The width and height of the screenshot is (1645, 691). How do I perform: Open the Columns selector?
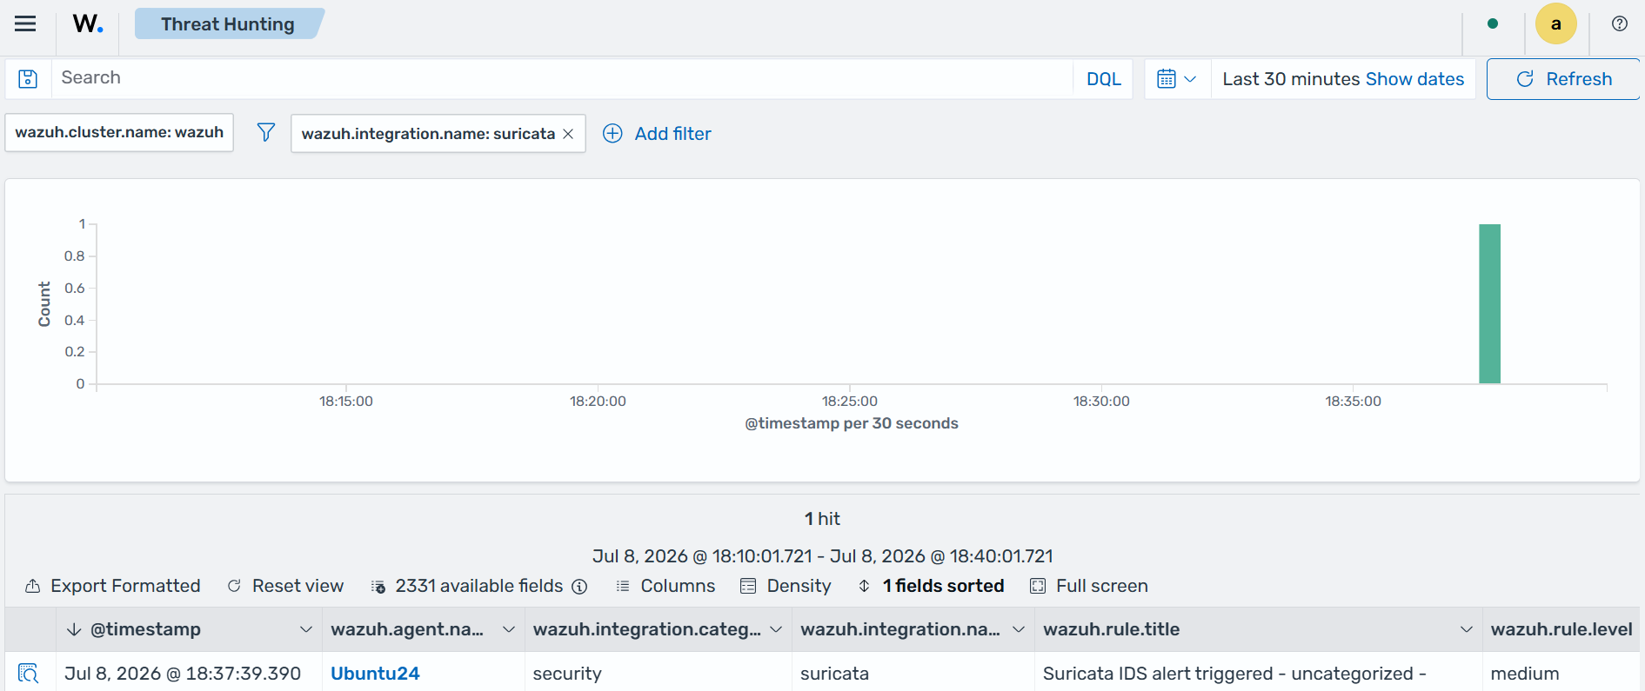tap(665, 586)
